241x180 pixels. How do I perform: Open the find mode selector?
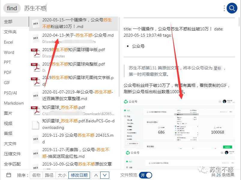(12, 8)
